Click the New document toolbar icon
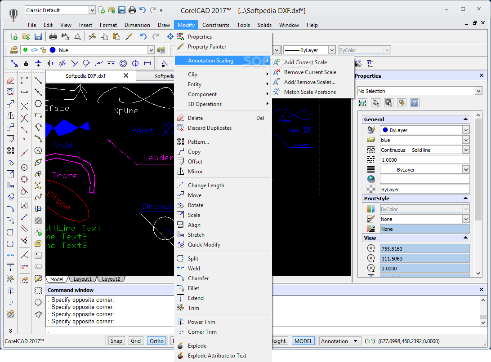Screen dimensions: 491x362 point(14,37)
